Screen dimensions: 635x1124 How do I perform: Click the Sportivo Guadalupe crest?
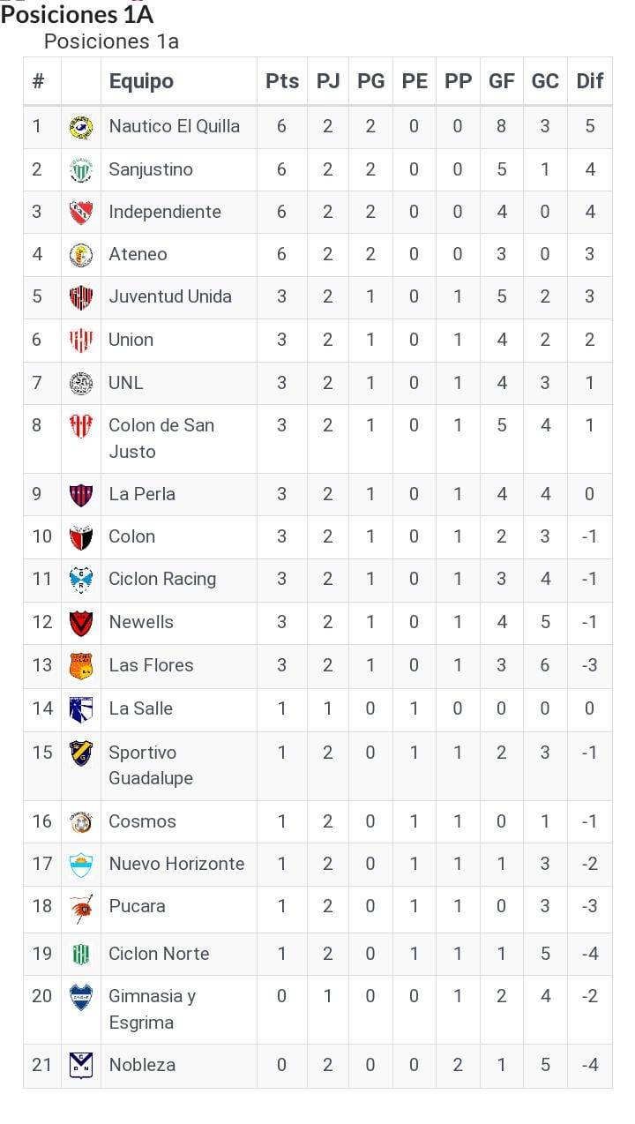pos(81,753)
